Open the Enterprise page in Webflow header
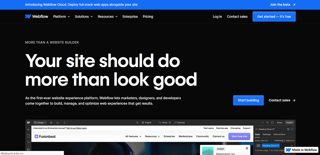Viewport: 320px width, 155px height. point(130,16)
